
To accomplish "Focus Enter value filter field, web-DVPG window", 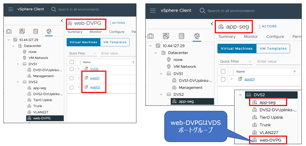I will point(118,53).
